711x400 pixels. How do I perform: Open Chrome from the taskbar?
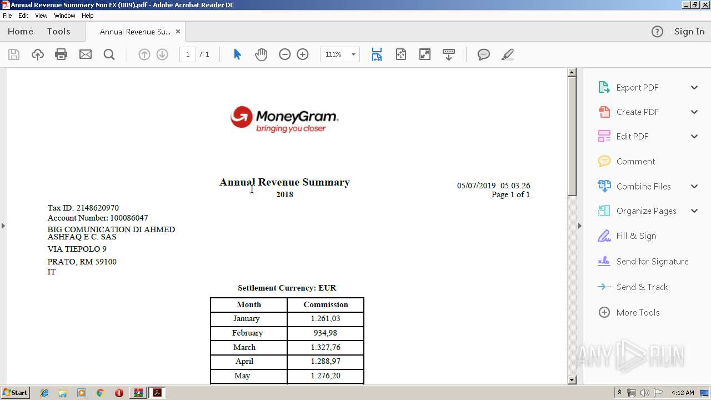click(100, 393)
